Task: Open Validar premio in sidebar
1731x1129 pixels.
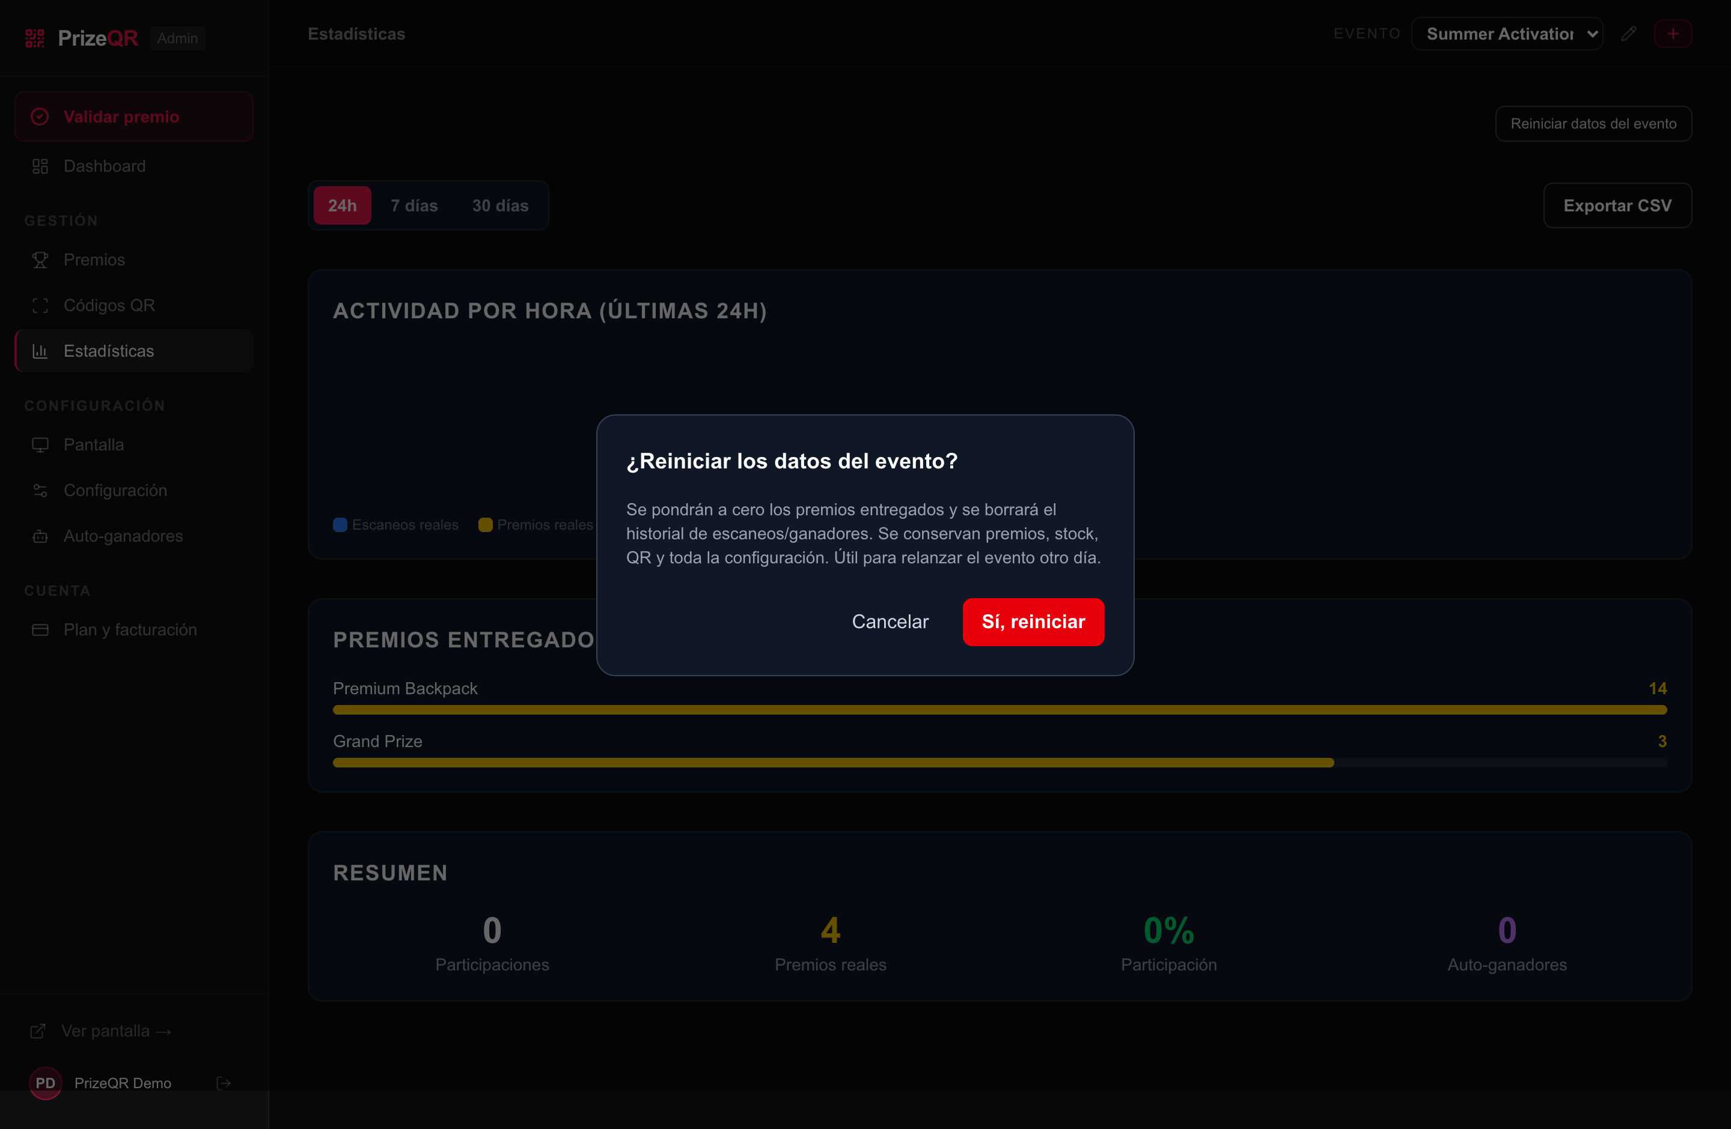Action: (x=134, y=117)
